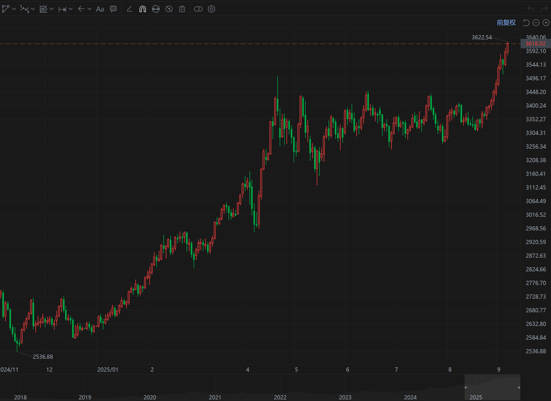Expand the wave tool dropdown arrow
The width and height of the screenshot is (551, 401).
[x=33, y=9]
